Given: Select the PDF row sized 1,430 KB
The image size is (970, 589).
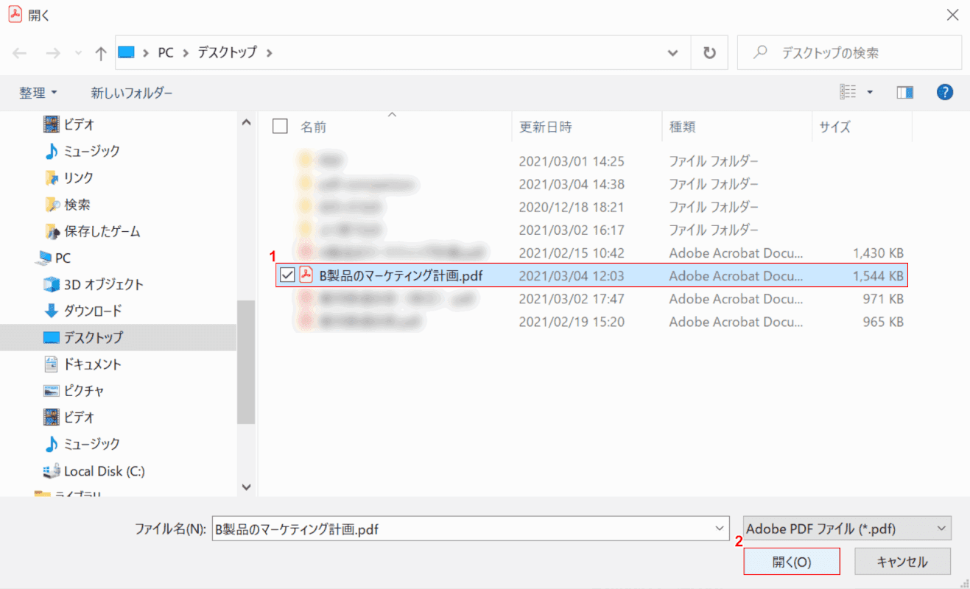Looking at the screenshot, I should tap(591, 253).
